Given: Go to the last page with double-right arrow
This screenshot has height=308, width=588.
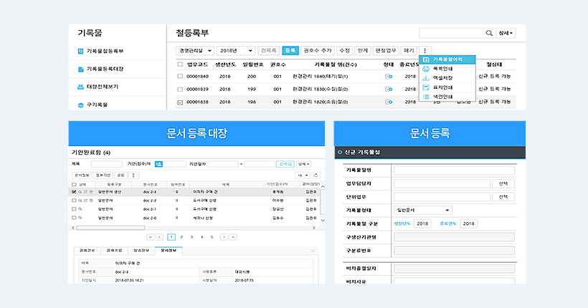Looking at the screenshot, I should click(x=233, y=237).
